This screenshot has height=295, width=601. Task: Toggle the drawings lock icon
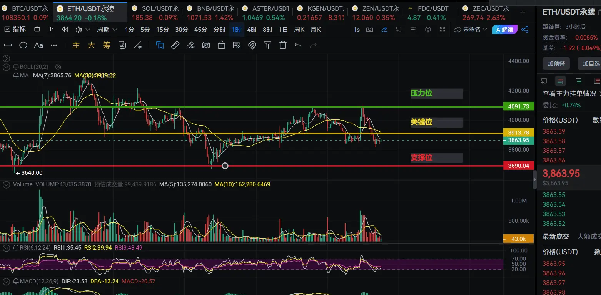coord(221,45)
